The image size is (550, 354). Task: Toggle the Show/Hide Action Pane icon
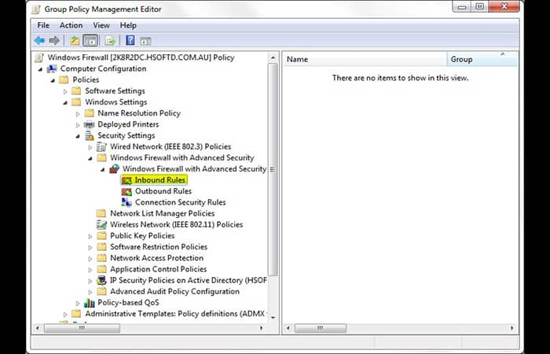click(x=145, y=41)
